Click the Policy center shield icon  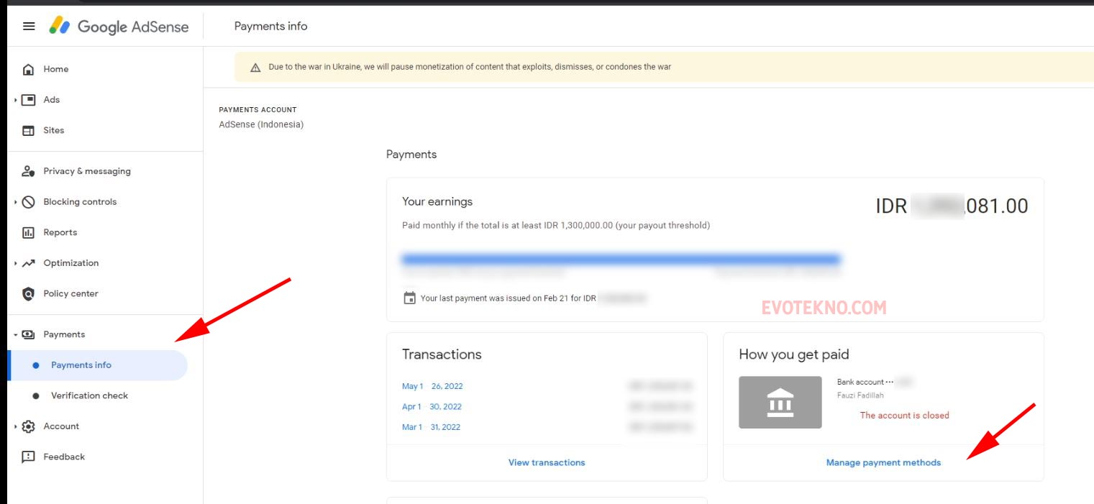(x=29, y=294)
